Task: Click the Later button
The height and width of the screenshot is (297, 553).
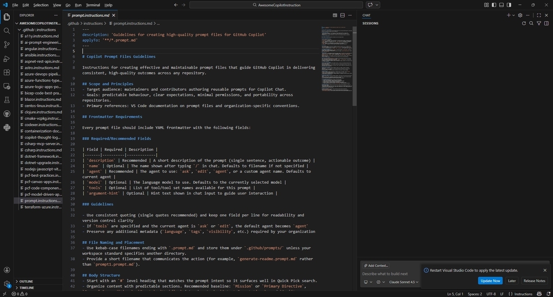Action: coord(512,280)
